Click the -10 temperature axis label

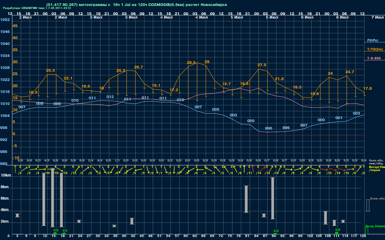coord(16,158)
